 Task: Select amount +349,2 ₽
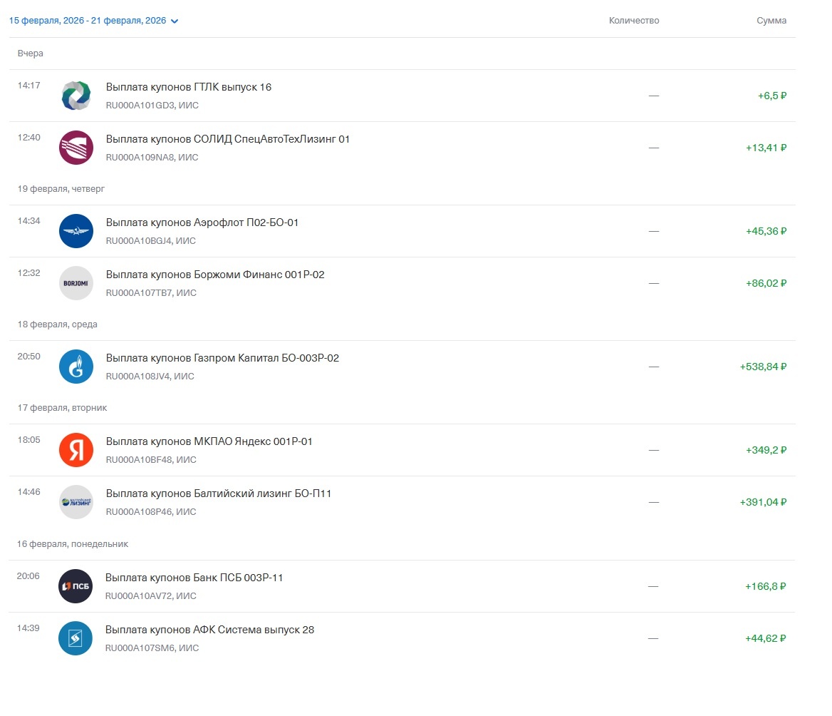pos(766,450)
